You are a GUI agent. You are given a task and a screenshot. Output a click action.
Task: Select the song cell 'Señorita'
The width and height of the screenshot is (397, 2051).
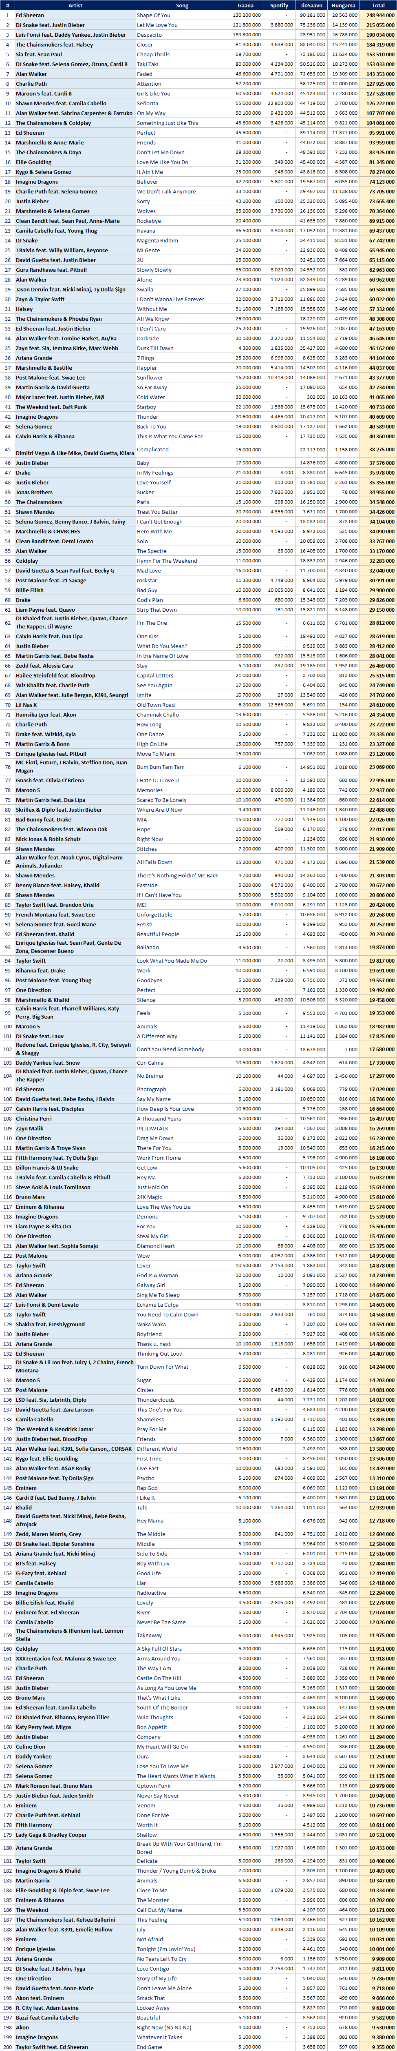pos(181,104)
